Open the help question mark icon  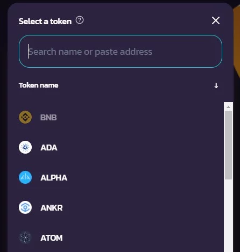tap(80, 20)
